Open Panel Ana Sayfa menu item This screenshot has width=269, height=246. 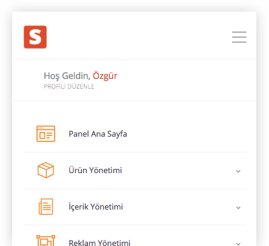coord(135,134)
